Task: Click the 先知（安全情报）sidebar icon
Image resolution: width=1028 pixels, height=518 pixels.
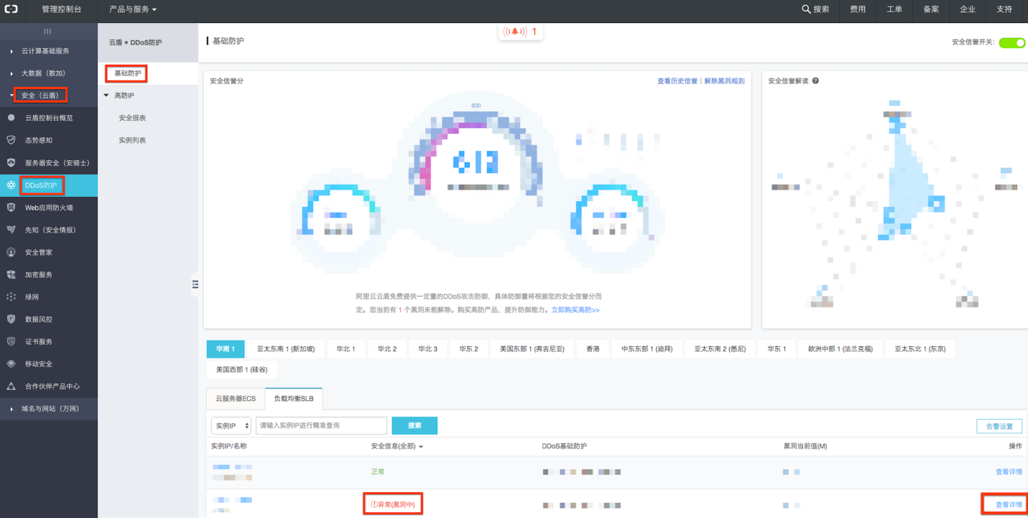Action: (11, 230)
